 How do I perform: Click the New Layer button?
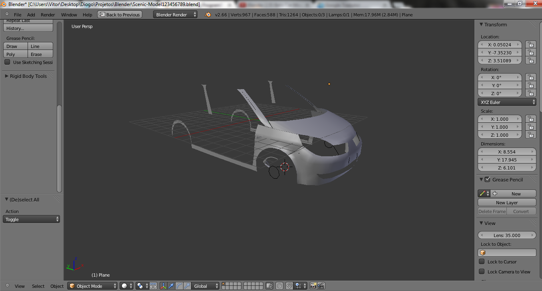coord(507,203)
